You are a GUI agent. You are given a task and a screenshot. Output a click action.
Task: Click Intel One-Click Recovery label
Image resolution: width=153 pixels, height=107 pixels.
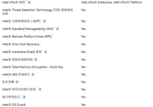point(21,44)
